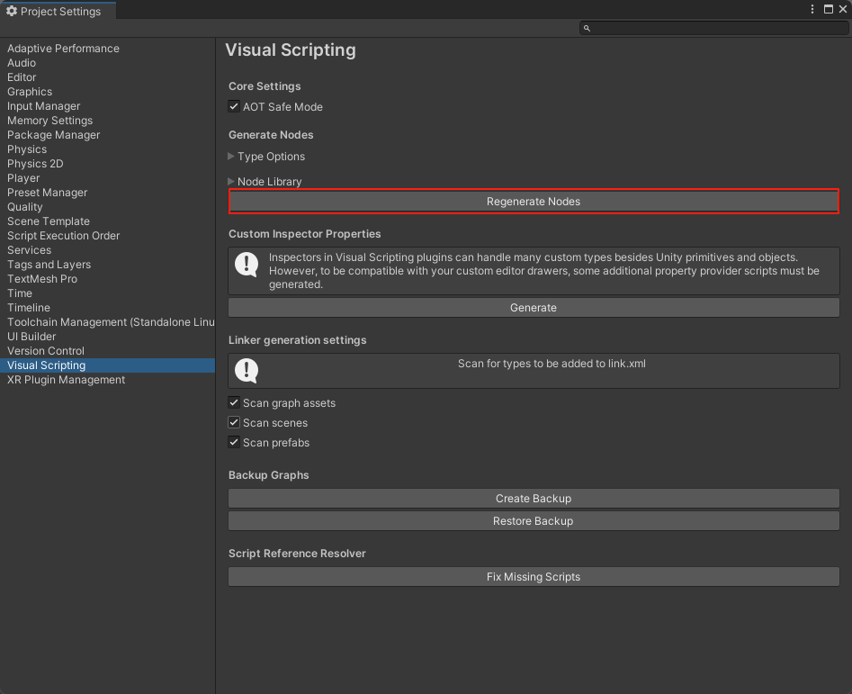Screen dimensions: 852x694
Task: Disable Scan graph assets checkbox
Action: tap(234, 402)
